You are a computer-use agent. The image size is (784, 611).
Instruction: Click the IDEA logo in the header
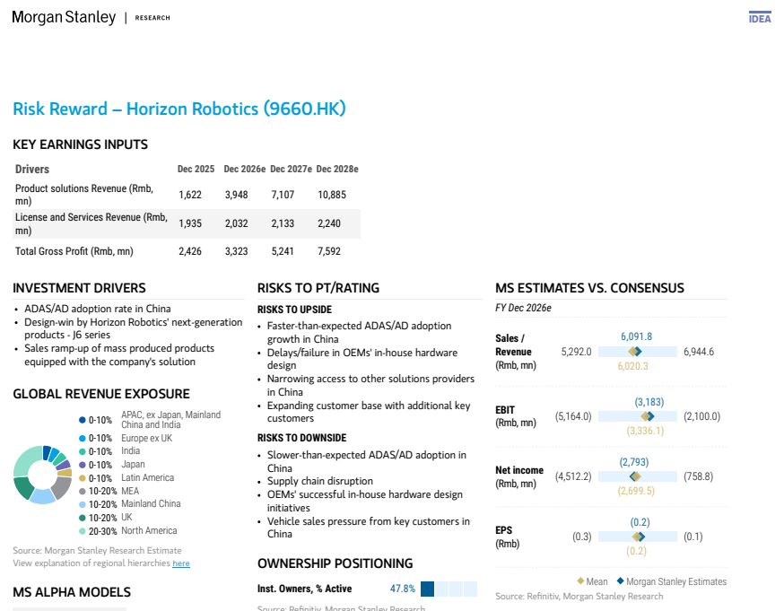pos(760,18)
